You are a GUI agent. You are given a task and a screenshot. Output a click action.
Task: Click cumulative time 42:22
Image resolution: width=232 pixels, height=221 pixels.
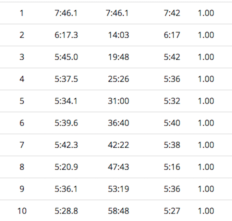tap(118, 145)
